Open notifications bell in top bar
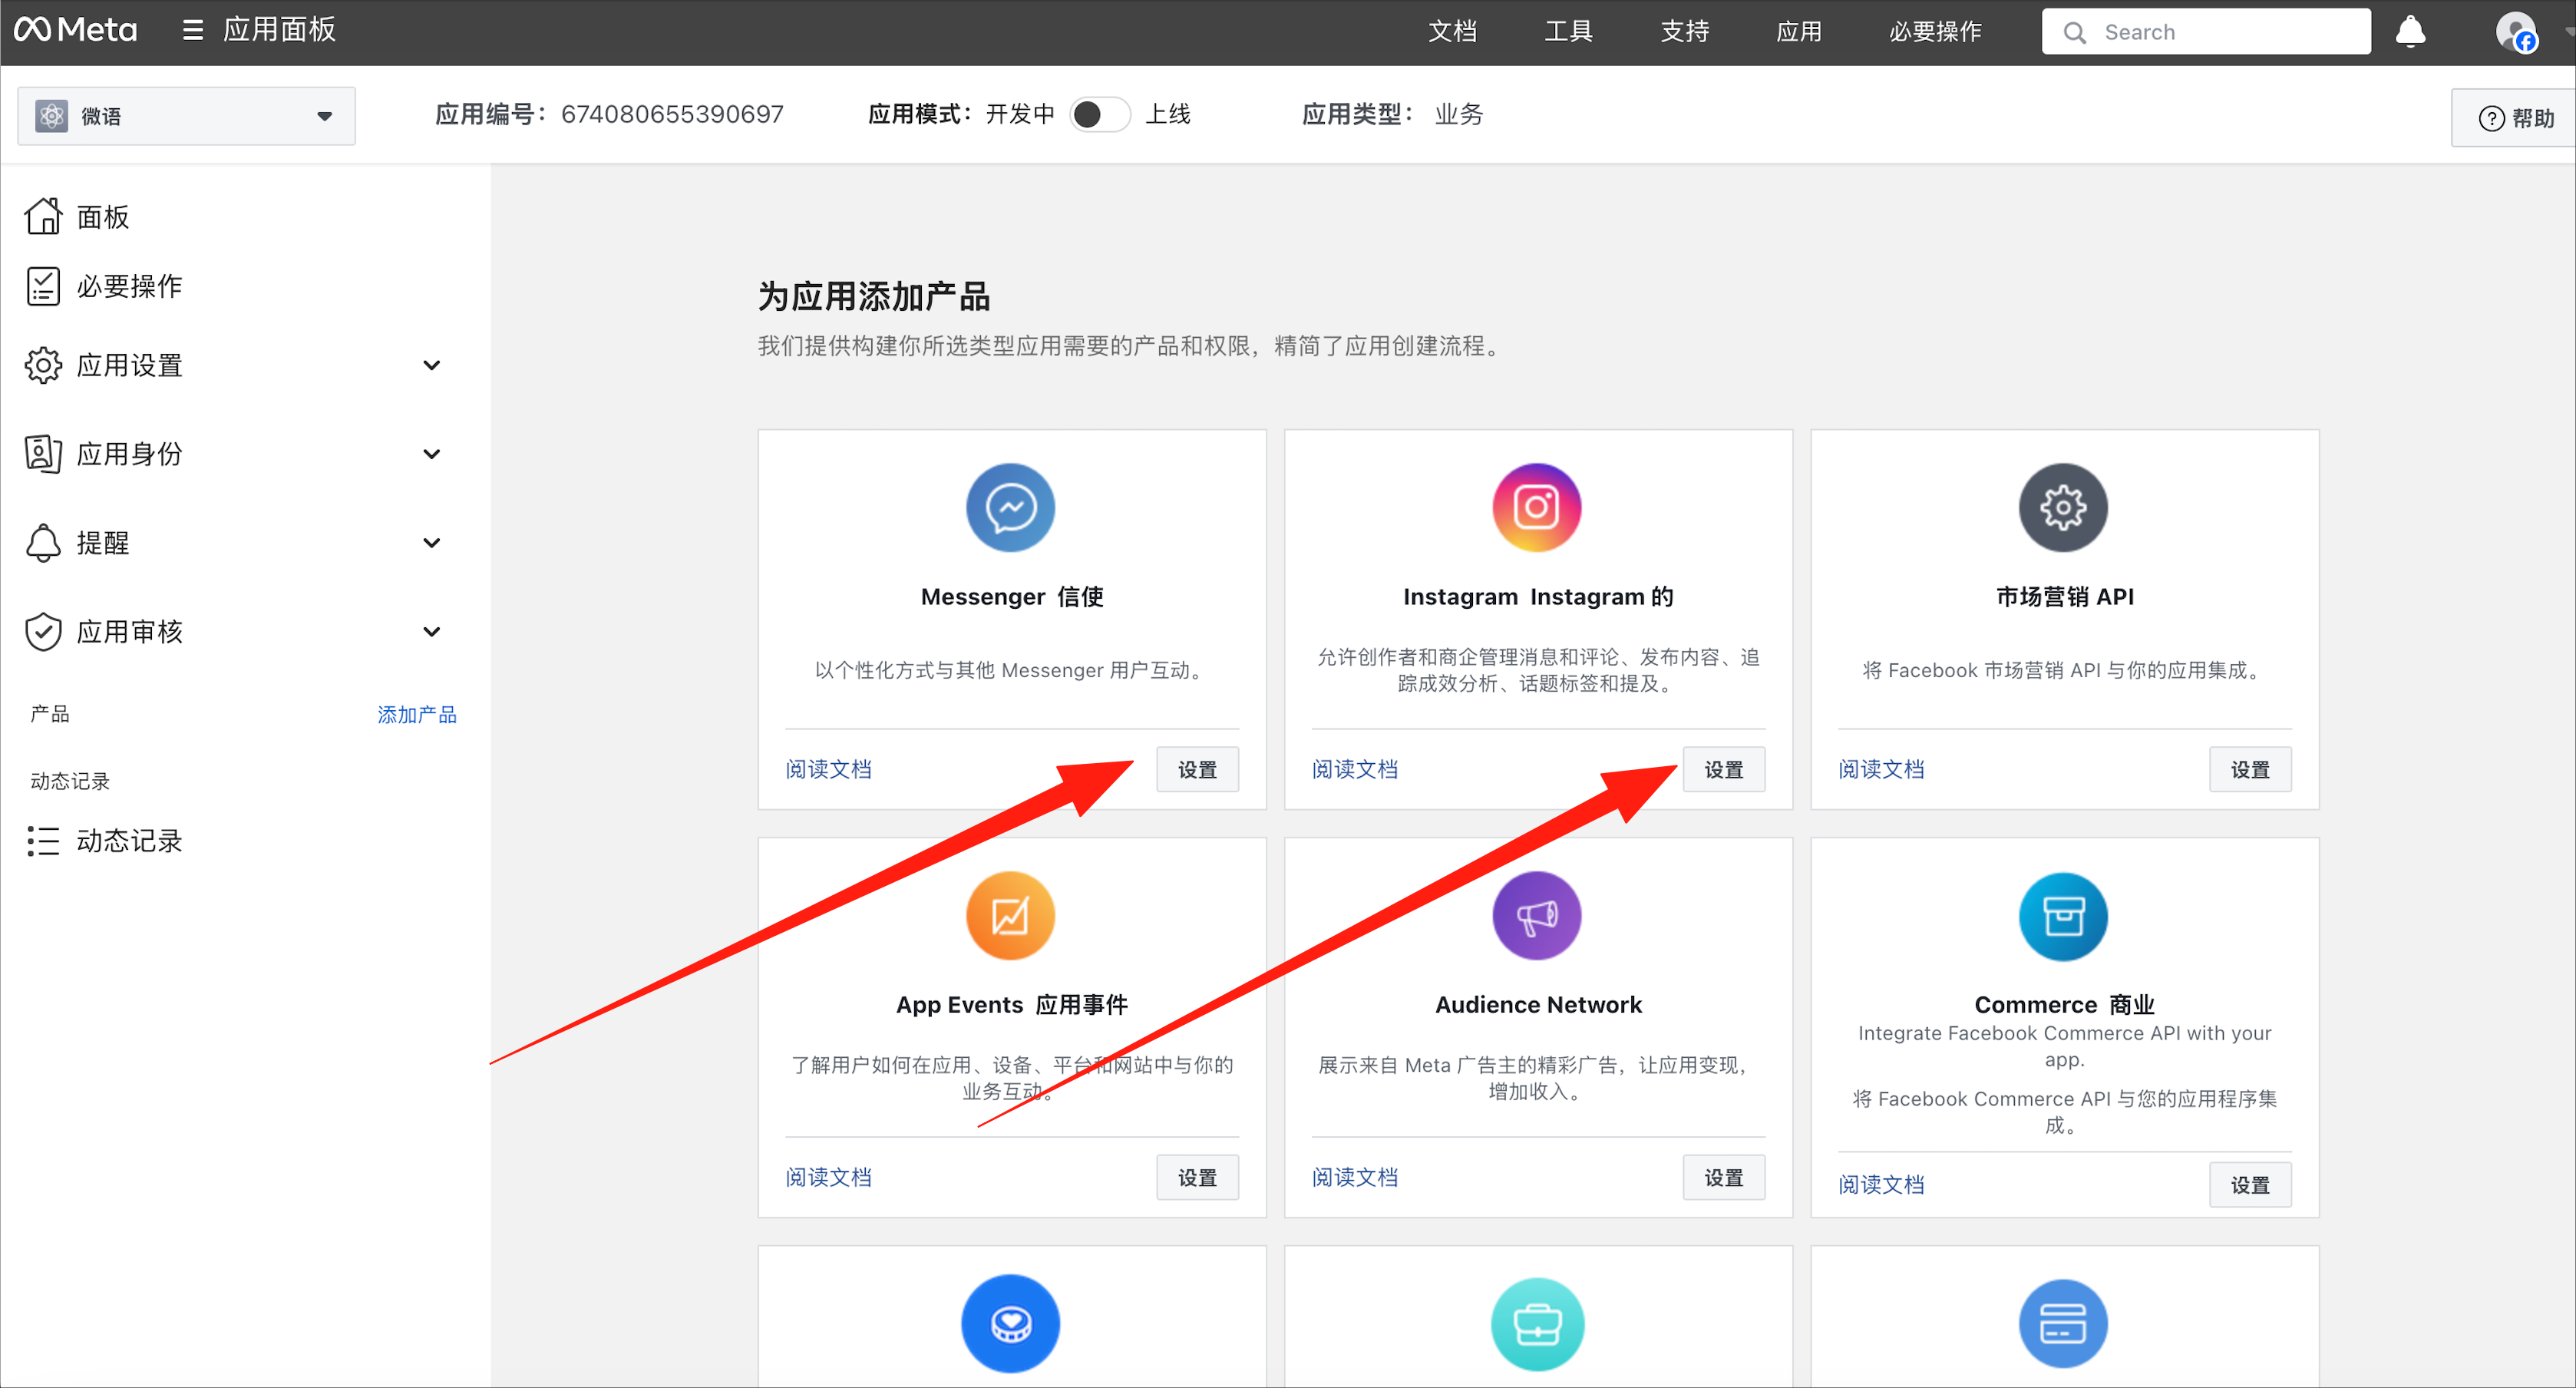 (2410, 32)
